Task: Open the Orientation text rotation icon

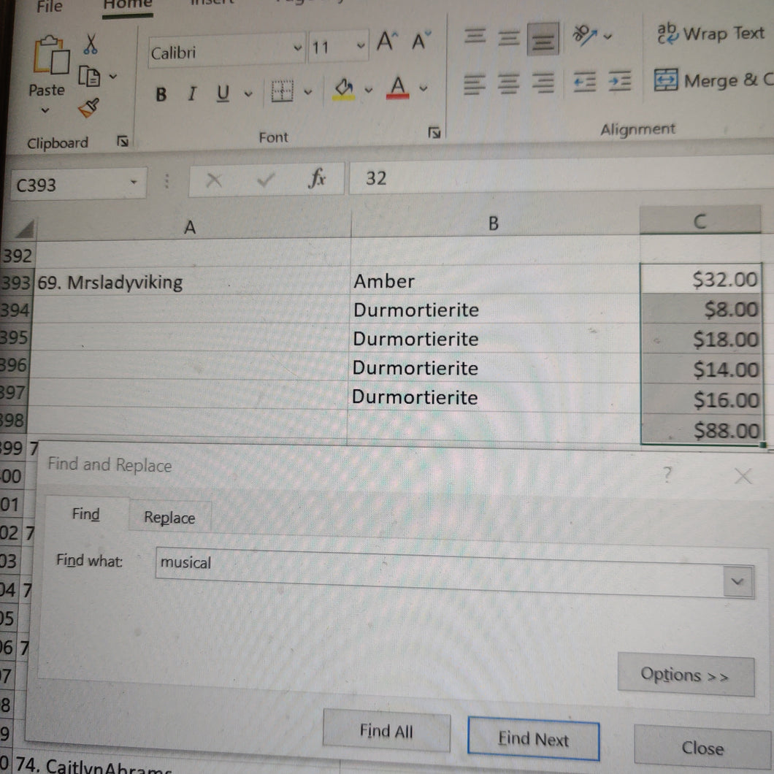Action: (x=584, y=36)
